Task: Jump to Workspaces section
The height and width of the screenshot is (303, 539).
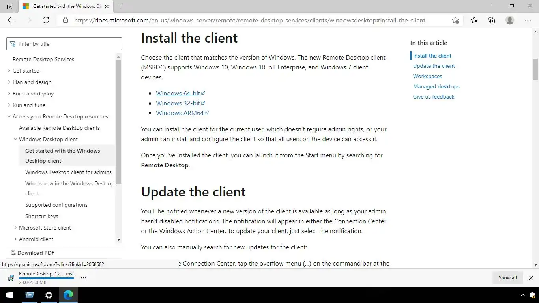Action: (x=427, y=76)
